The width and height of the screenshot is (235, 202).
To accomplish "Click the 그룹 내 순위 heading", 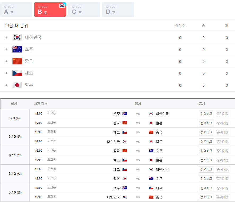I will pos(17,26).
